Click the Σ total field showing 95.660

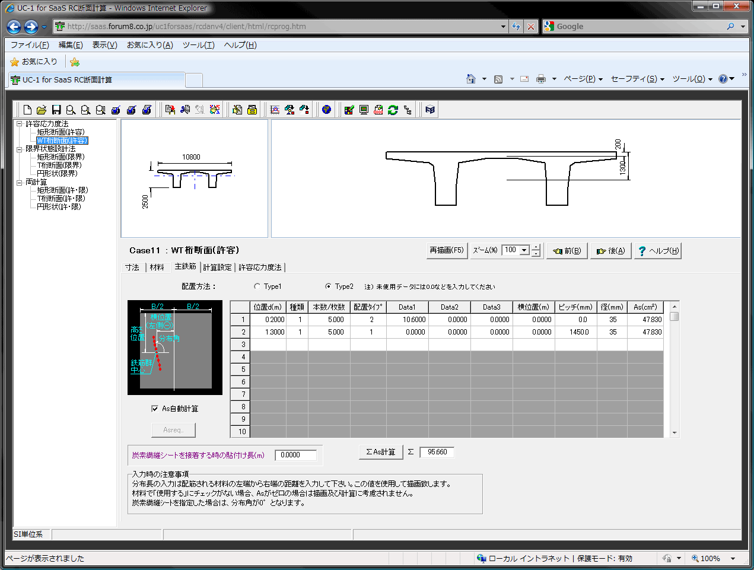click(x=437, y=452)
